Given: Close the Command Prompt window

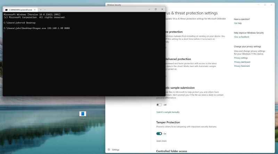Looking at the screenshot, I should point(162,9).
